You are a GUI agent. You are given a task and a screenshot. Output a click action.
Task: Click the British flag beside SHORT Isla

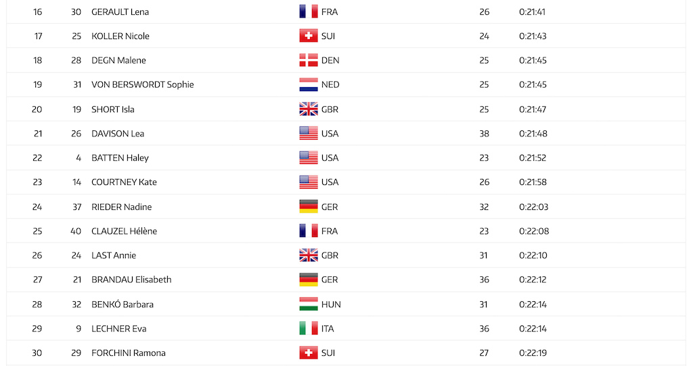pyautogui.click(x=309, y=109)
